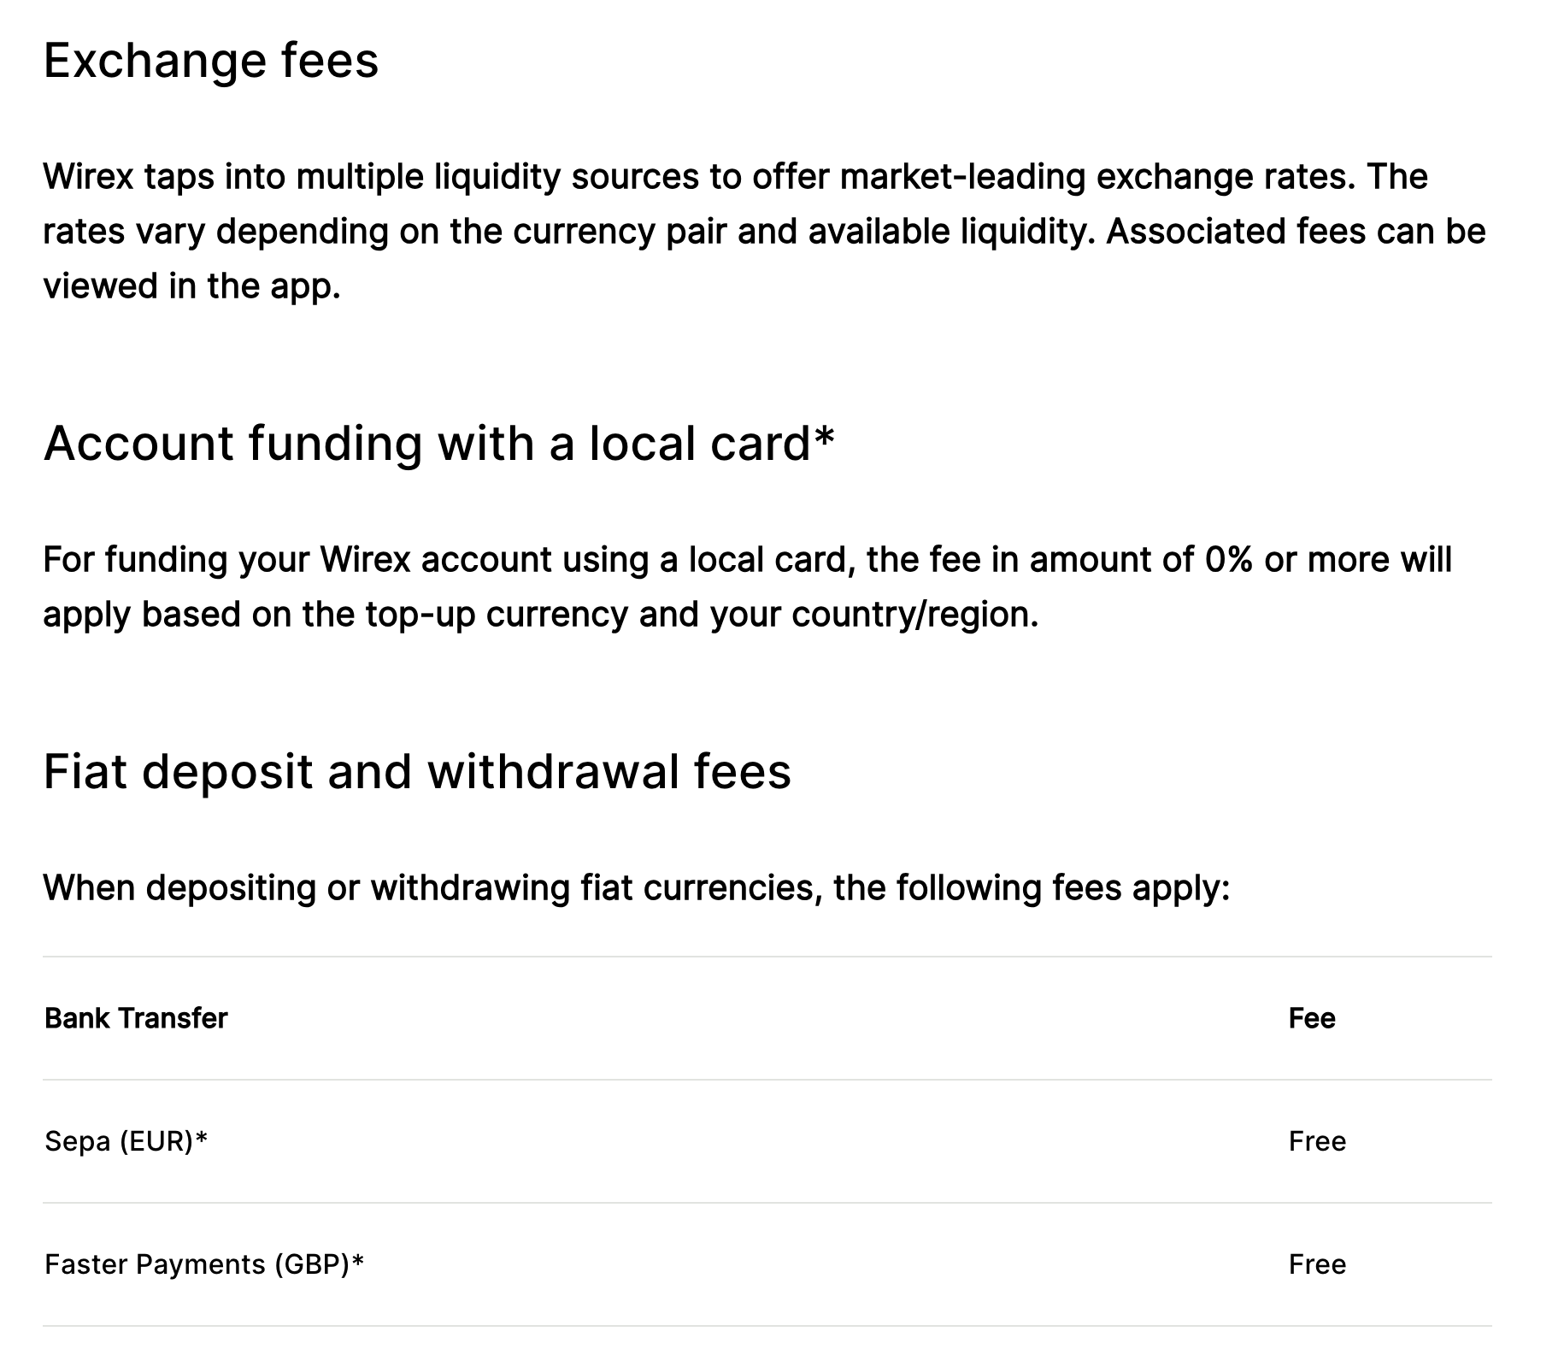The width and height of the screenshot is (1564, 1349).
Task: Click the Fiat deposit and withdrawal fees heading
Action: coord(417,772)
